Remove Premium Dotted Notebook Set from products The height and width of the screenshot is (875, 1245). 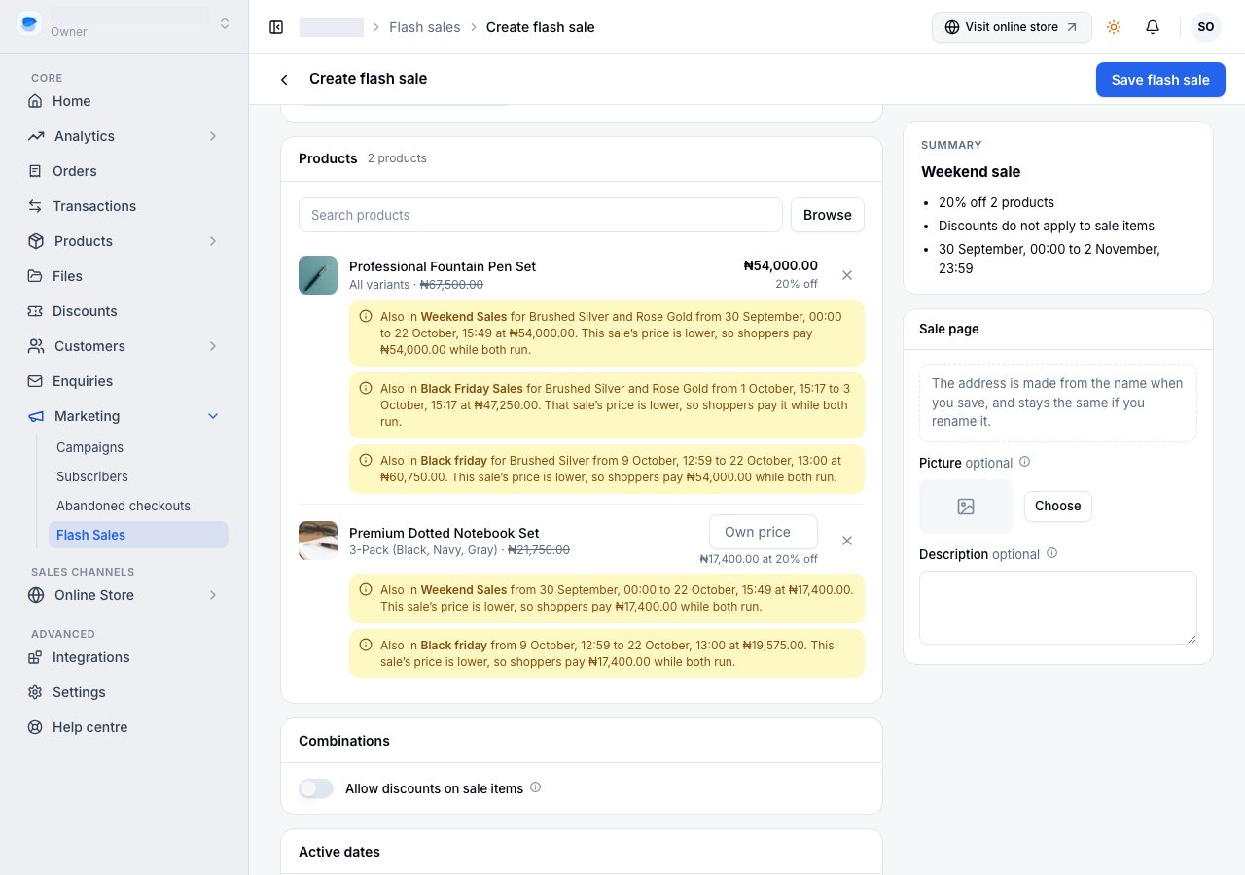point(847,541)
